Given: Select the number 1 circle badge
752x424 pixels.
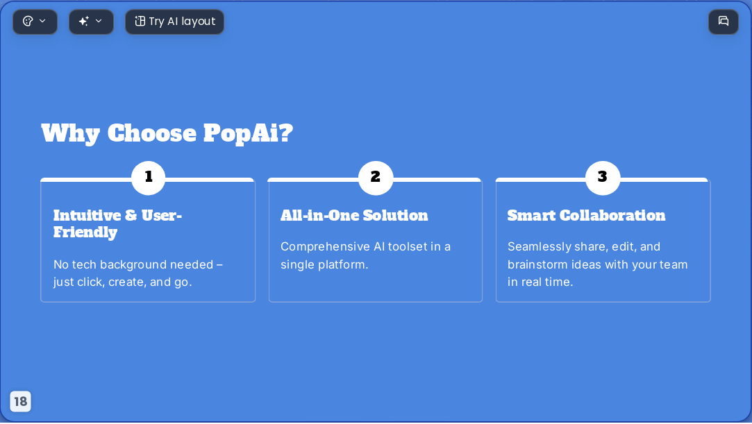Looking at the screenshot, I should (x=148, y=178).
